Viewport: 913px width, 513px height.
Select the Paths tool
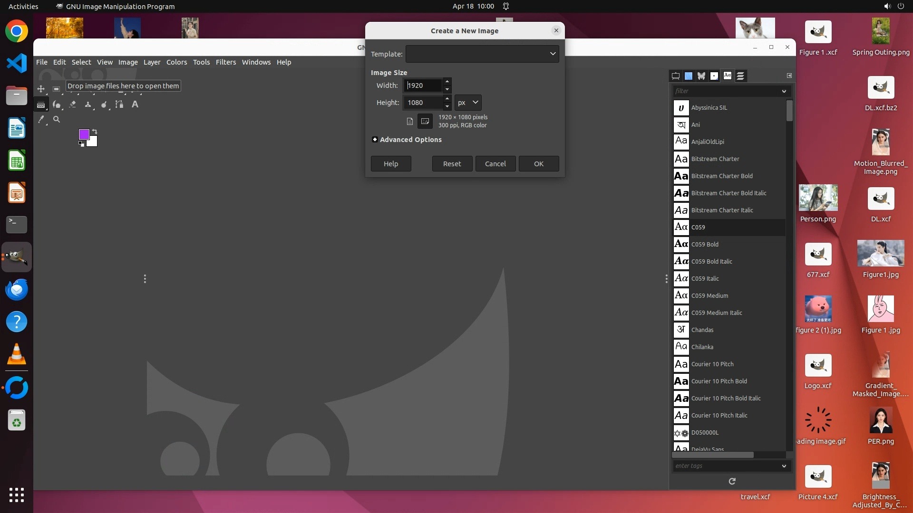pyautogui.click(x=119, y=104)
